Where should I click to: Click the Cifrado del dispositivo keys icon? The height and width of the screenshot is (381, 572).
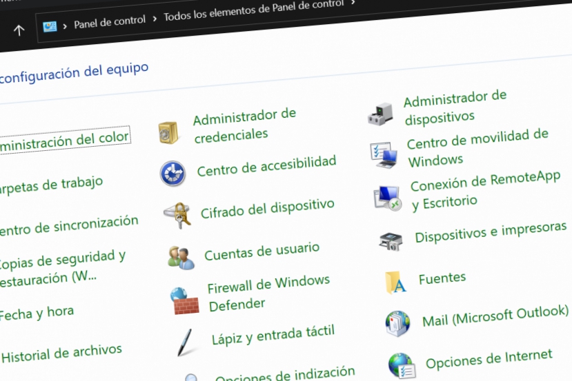(177, 214)
